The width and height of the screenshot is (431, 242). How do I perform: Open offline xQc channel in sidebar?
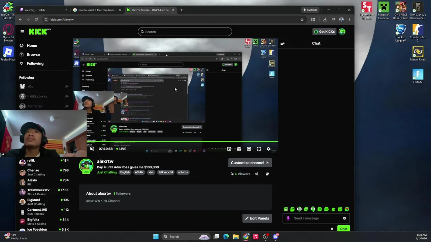[44, 86]
